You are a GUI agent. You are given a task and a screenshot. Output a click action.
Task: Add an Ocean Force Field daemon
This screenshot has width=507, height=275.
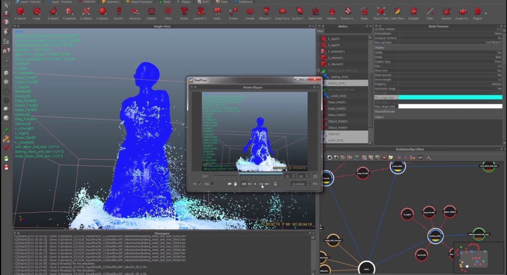(x=462, y=13)
